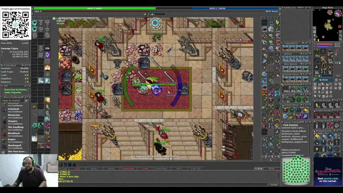This screenshot has height=193, width=343.
Task: Click the first item in the Purple Backpack
Action: pos(317,116)
